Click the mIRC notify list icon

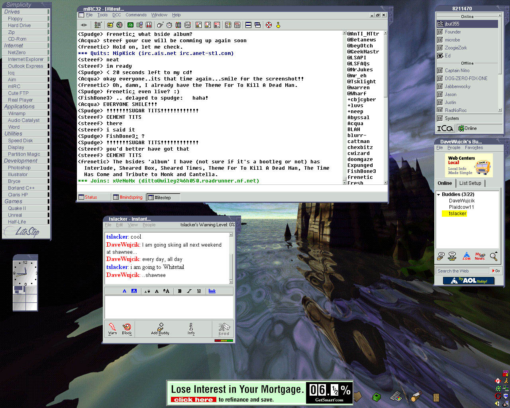228,25
